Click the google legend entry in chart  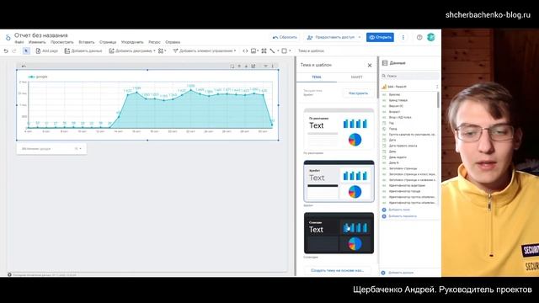click(38, 77)
